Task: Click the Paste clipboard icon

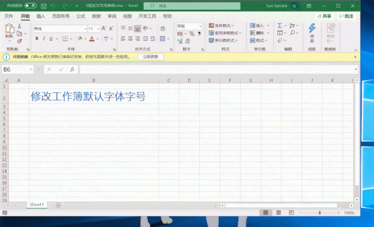Action: click(10, 29)
